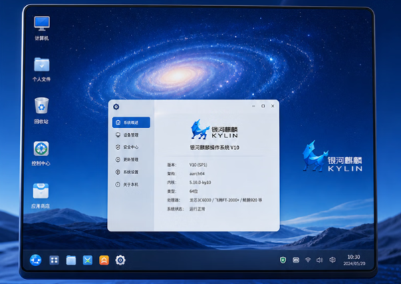
Task: Click the processor line containing FT-2000+
Action: tap(226, 200)
